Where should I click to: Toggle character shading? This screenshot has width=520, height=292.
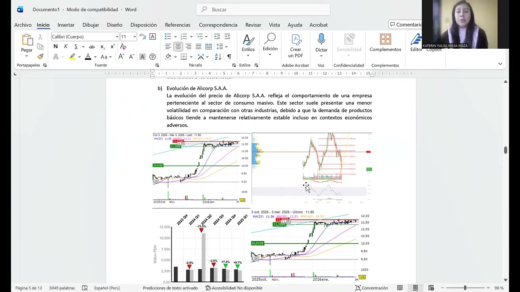143,57
